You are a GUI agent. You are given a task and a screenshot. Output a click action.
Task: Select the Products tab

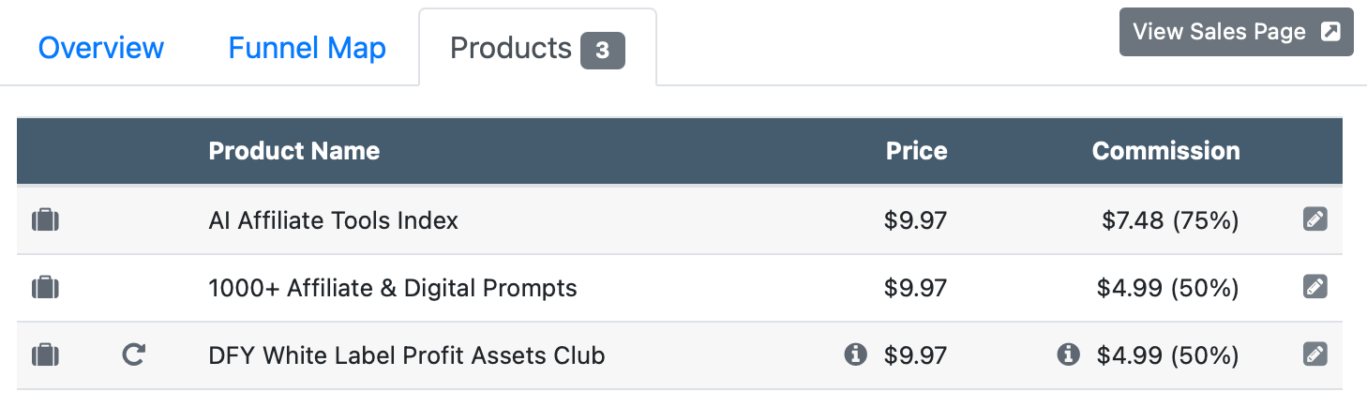coord(511,48)
